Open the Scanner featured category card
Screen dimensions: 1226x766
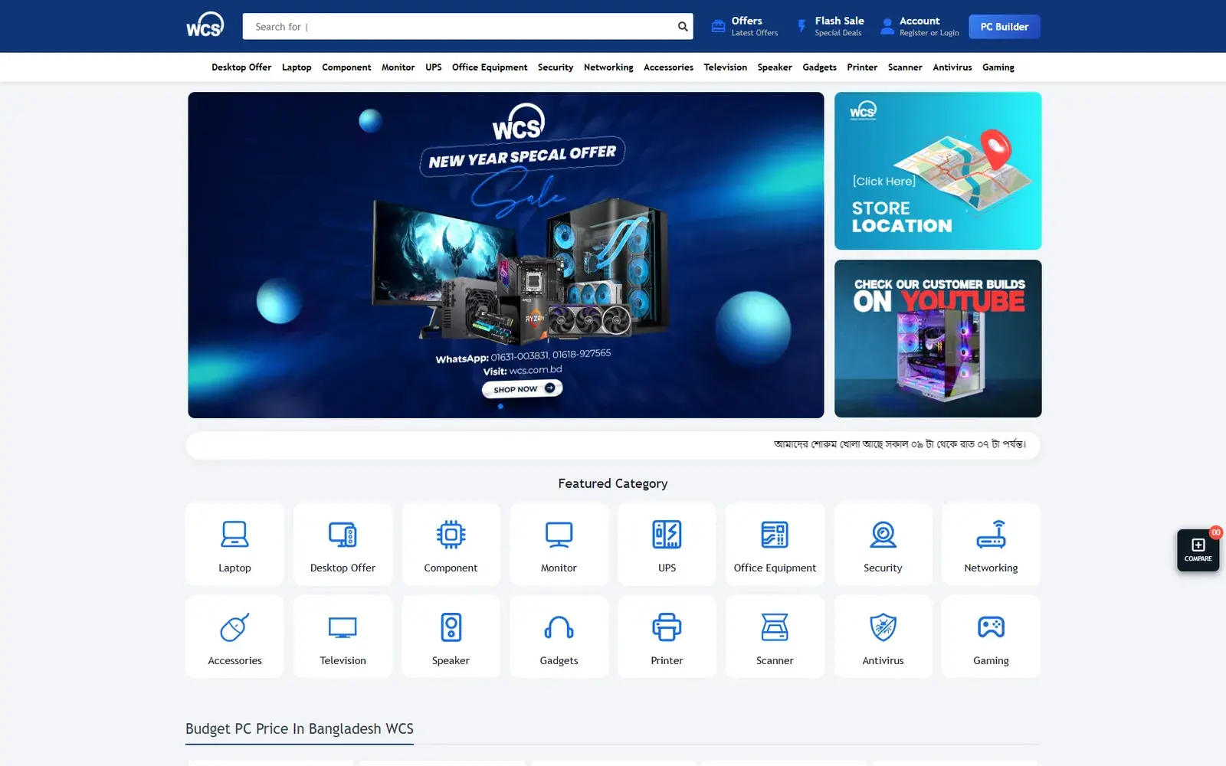coord(775,637)
